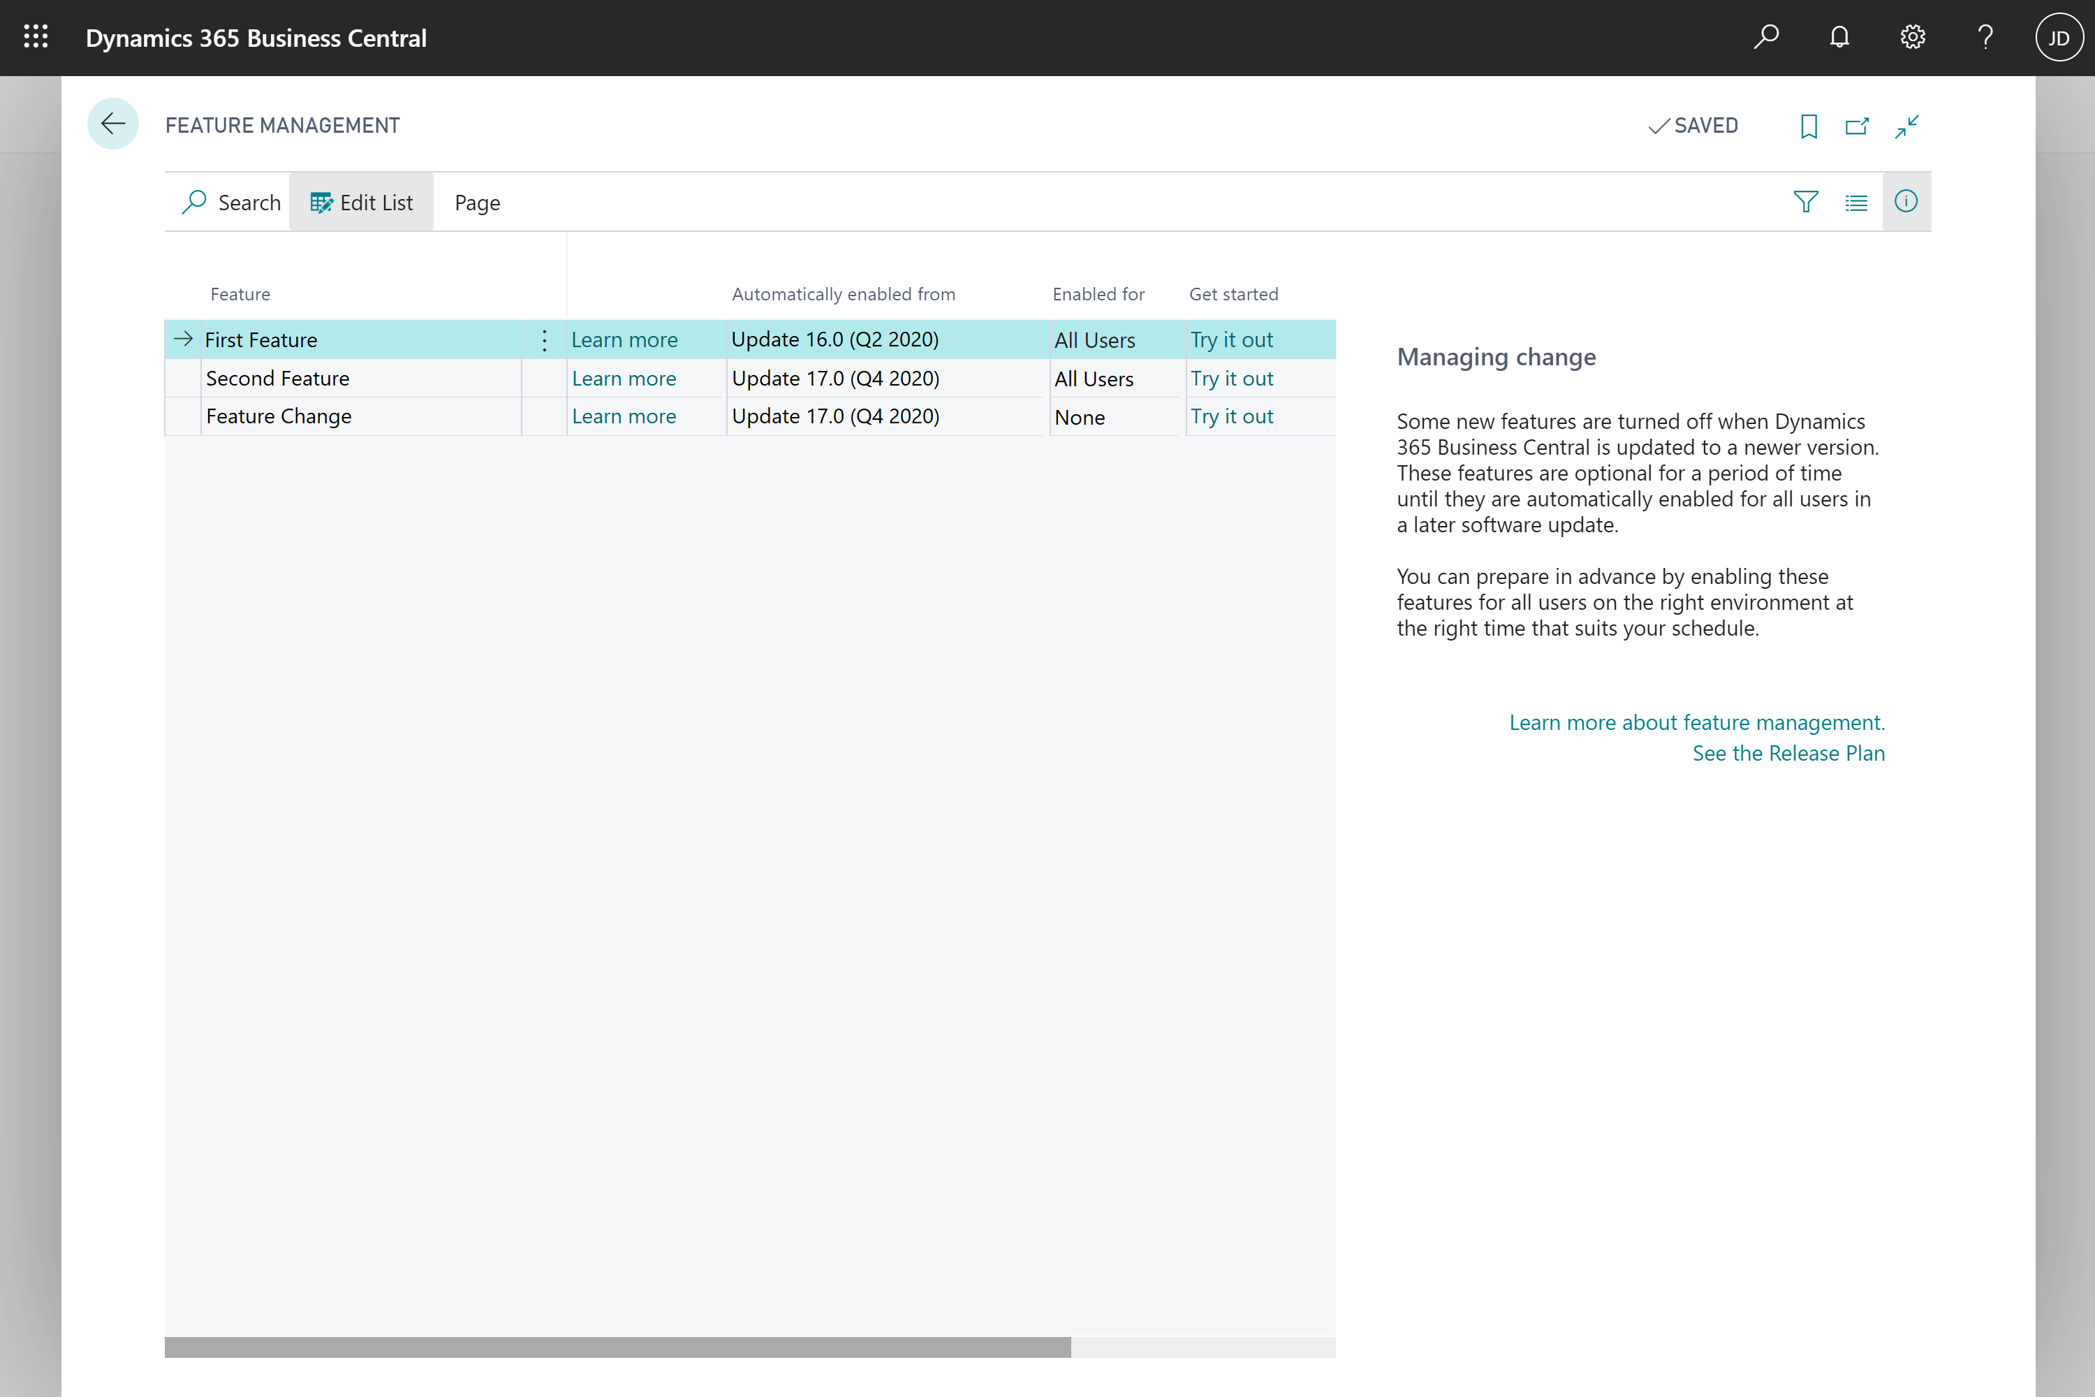This screenshot has width=2095, height=1397.
Task: Select the Page tab
Action: tap(477, 201)
